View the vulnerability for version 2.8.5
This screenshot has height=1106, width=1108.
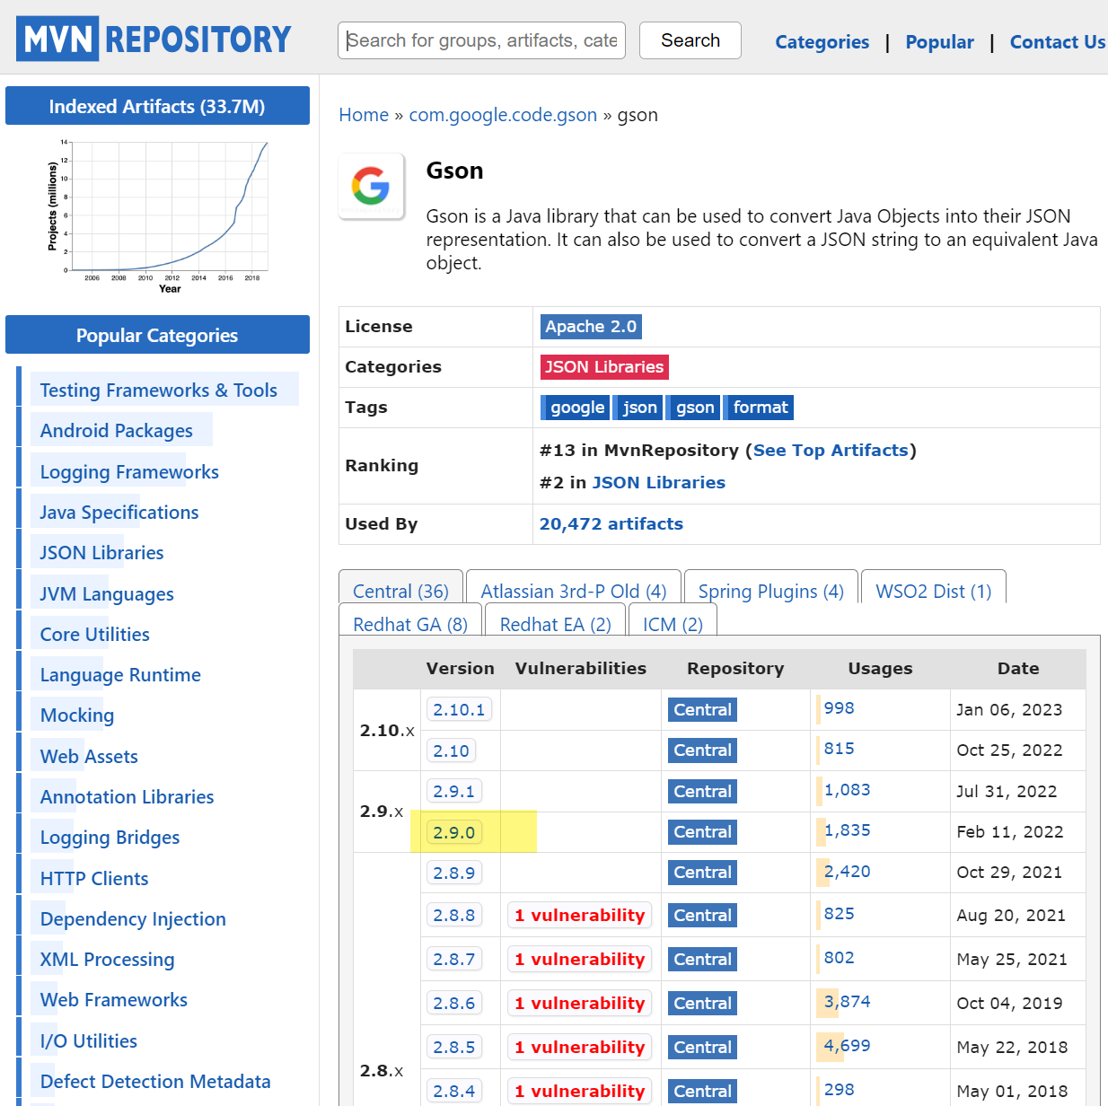click(x=579, y=1047)
